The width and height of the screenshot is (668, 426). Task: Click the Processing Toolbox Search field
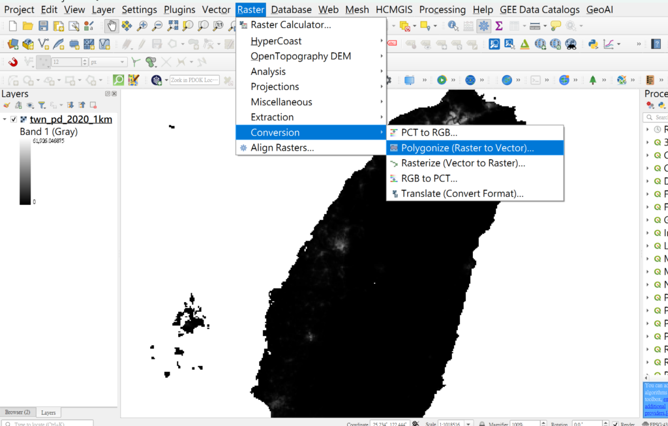656,117
